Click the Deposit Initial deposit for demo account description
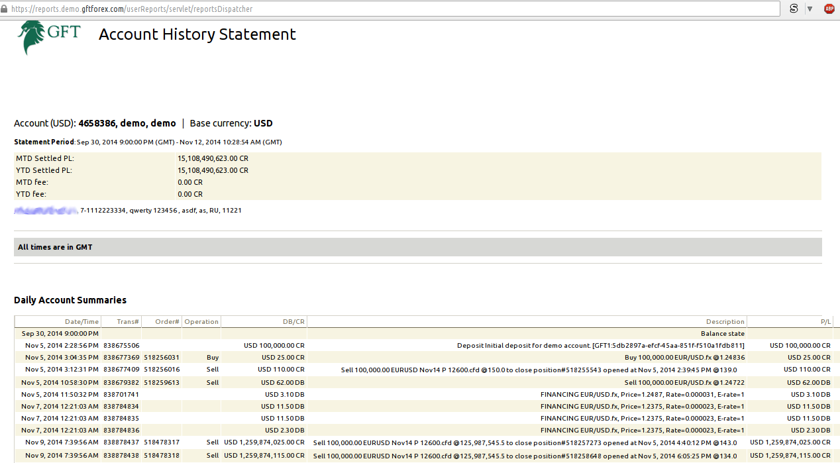The height and width of the screenshot is (463, 840). coord(601,346)
